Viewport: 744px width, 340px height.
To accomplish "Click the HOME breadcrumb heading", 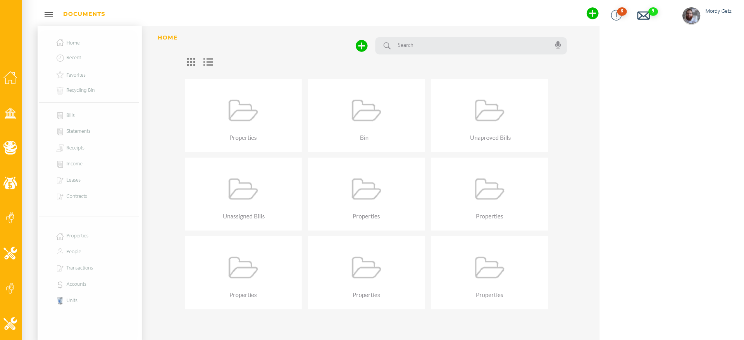I will (167, 38).
